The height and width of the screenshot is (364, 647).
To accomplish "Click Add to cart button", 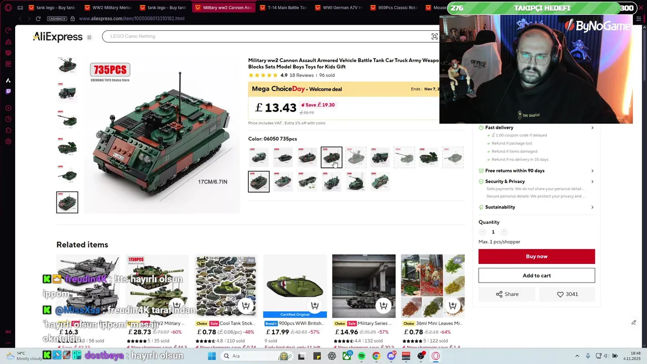I will (537, 276).
